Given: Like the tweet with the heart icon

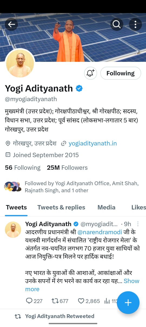Looking at the screenshot, I should (x=81, y=301).
